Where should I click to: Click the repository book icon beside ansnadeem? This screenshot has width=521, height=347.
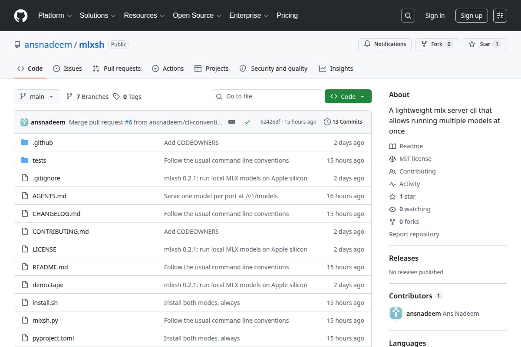(17, 45)
